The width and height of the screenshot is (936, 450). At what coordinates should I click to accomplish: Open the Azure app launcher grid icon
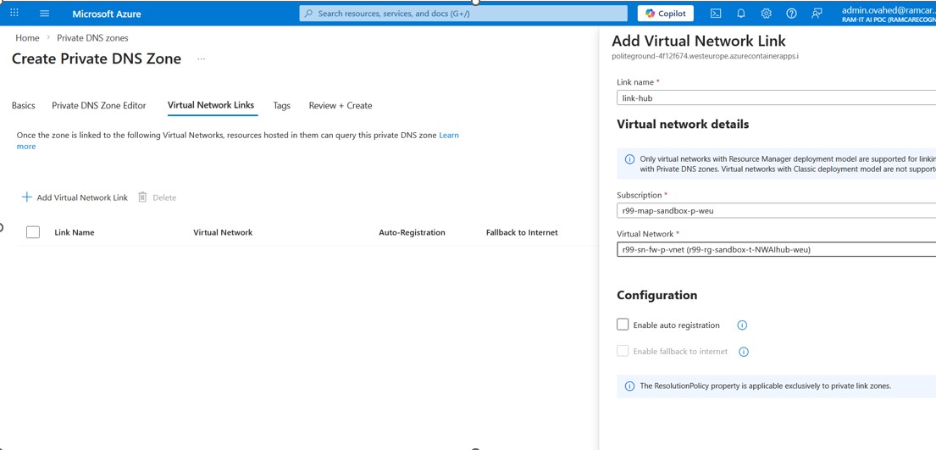tap(14, 14)
